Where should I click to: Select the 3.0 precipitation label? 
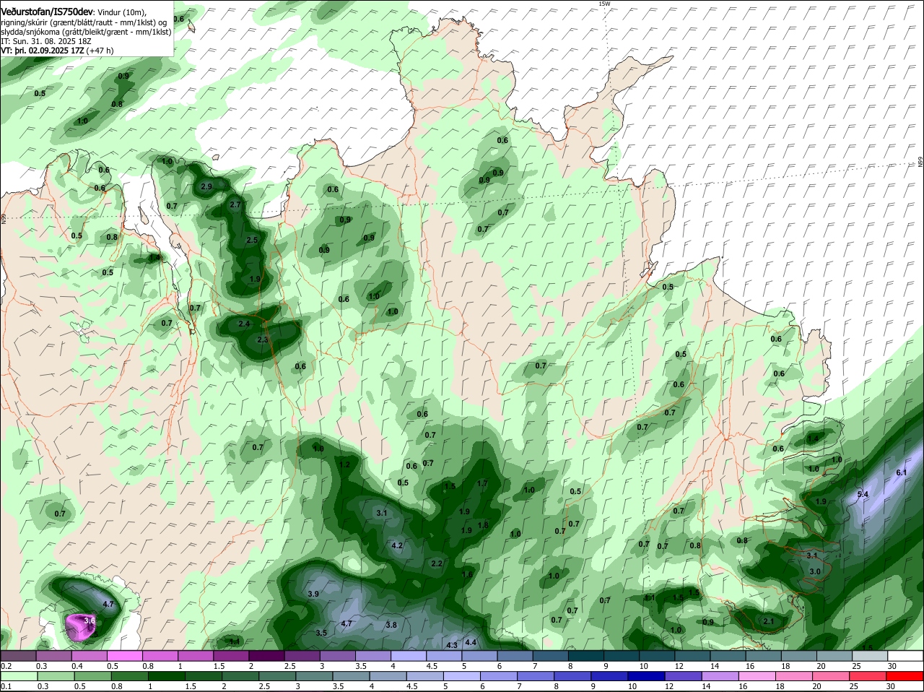(x=815, y=571)
